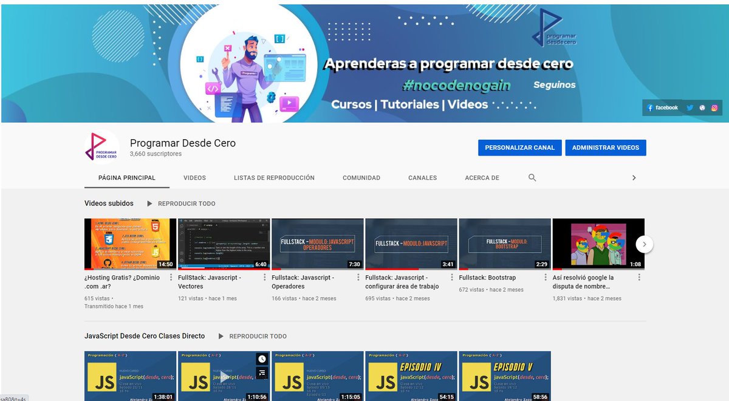
Task: Open the Acerca De tab
Action: pos(482,178)
